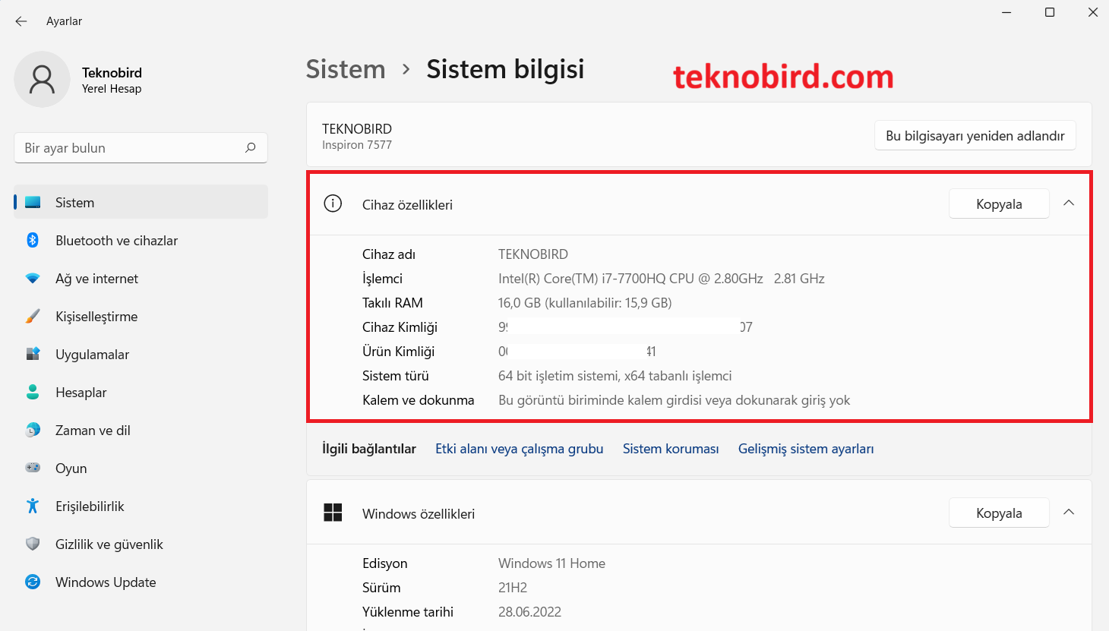Image resolution: width=1109 pixels, height=631 pixels.
Task: Click the Zaman ve dil clock icon
Action: [33, 430]
